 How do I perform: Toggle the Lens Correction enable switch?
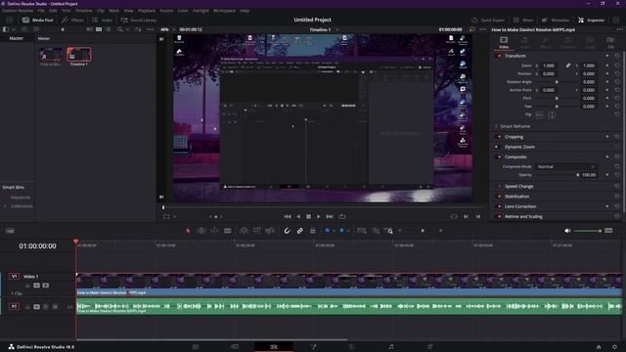[x=499, y=206]
